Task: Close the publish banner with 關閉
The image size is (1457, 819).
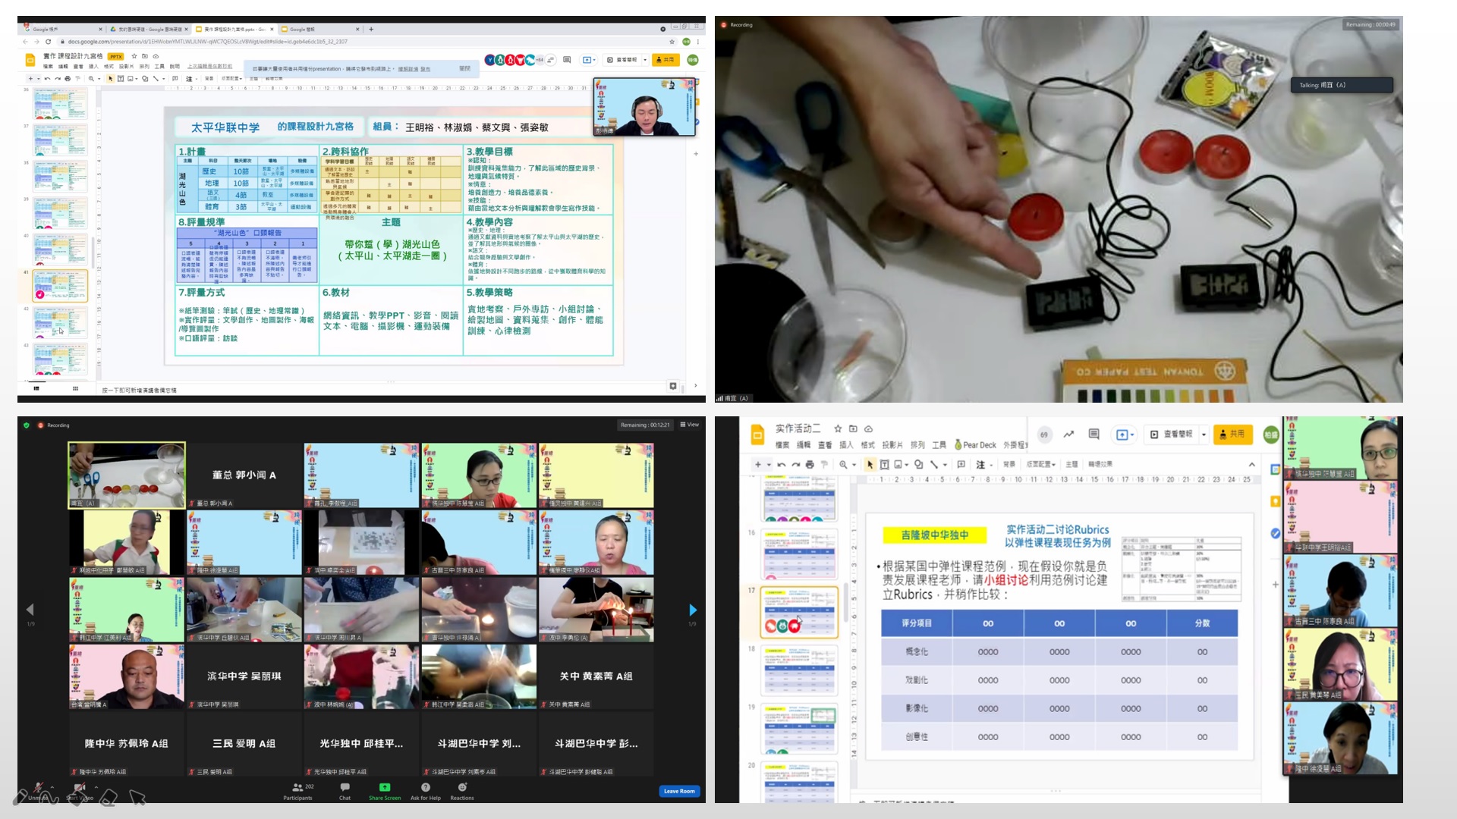Action: point(464,68)
